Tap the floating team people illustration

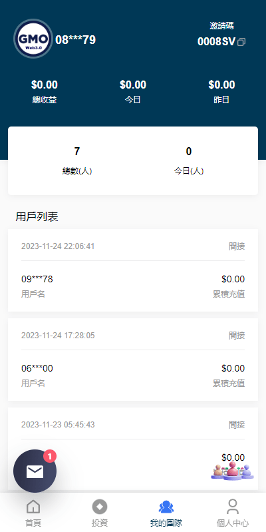tap(233, 471)
